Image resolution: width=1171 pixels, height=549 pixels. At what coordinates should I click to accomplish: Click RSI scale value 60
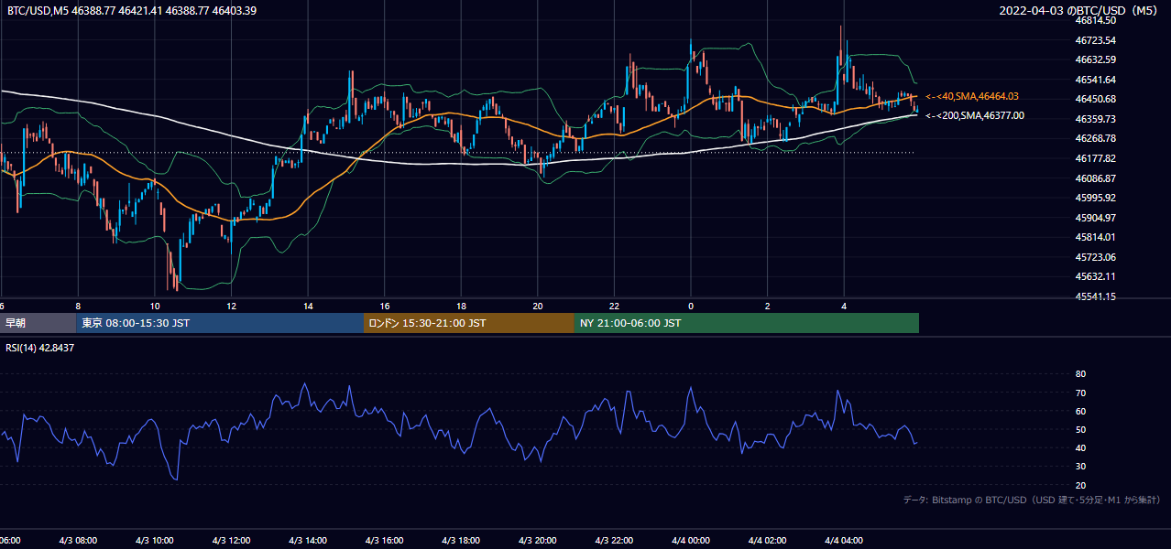coord(1080,411)
